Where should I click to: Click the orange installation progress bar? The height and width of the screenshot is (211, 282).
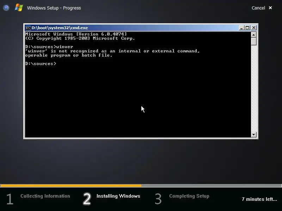(x=71, y=186)
